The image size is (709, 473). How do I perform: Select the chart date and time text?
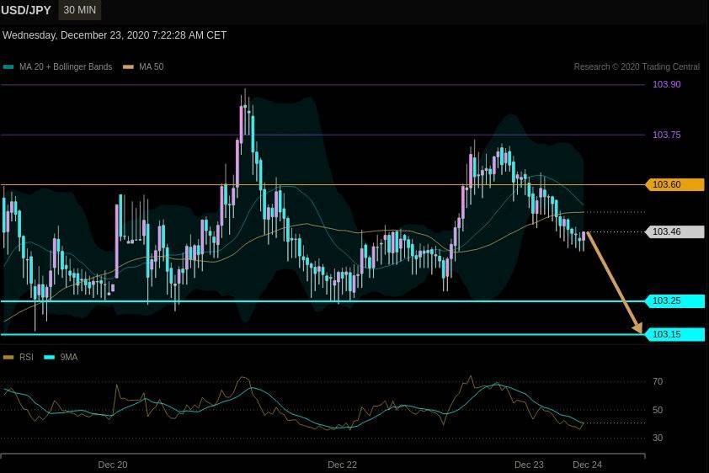click(x=115, y=35)
